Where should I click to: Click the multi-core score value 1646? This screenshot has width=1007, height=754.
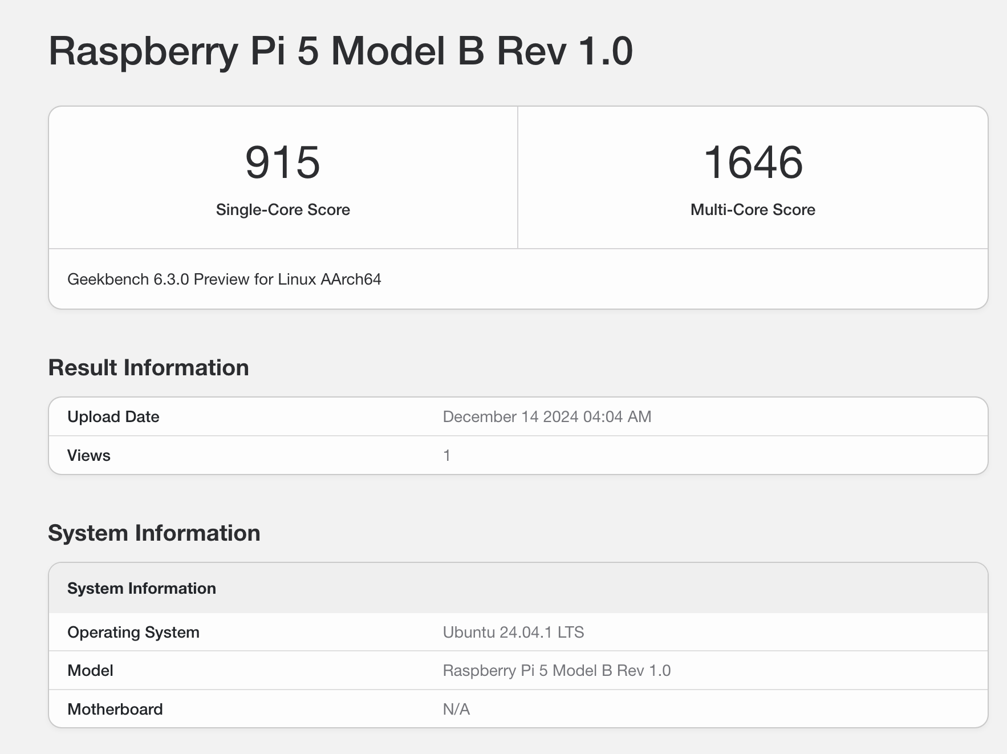(753, 163)
